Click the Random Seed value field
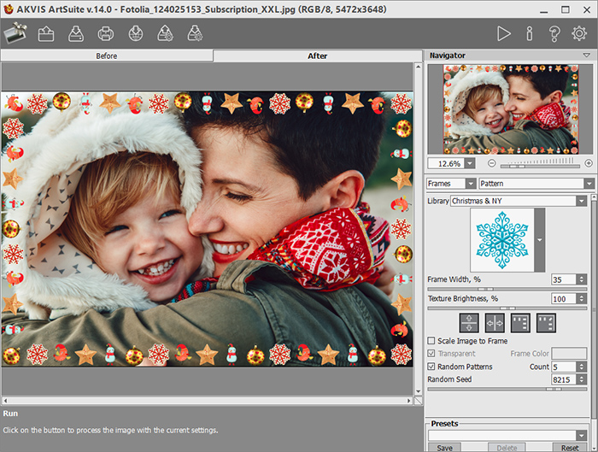Image resolution: width=598 pixels, height=452 pixels. (564, 379)
